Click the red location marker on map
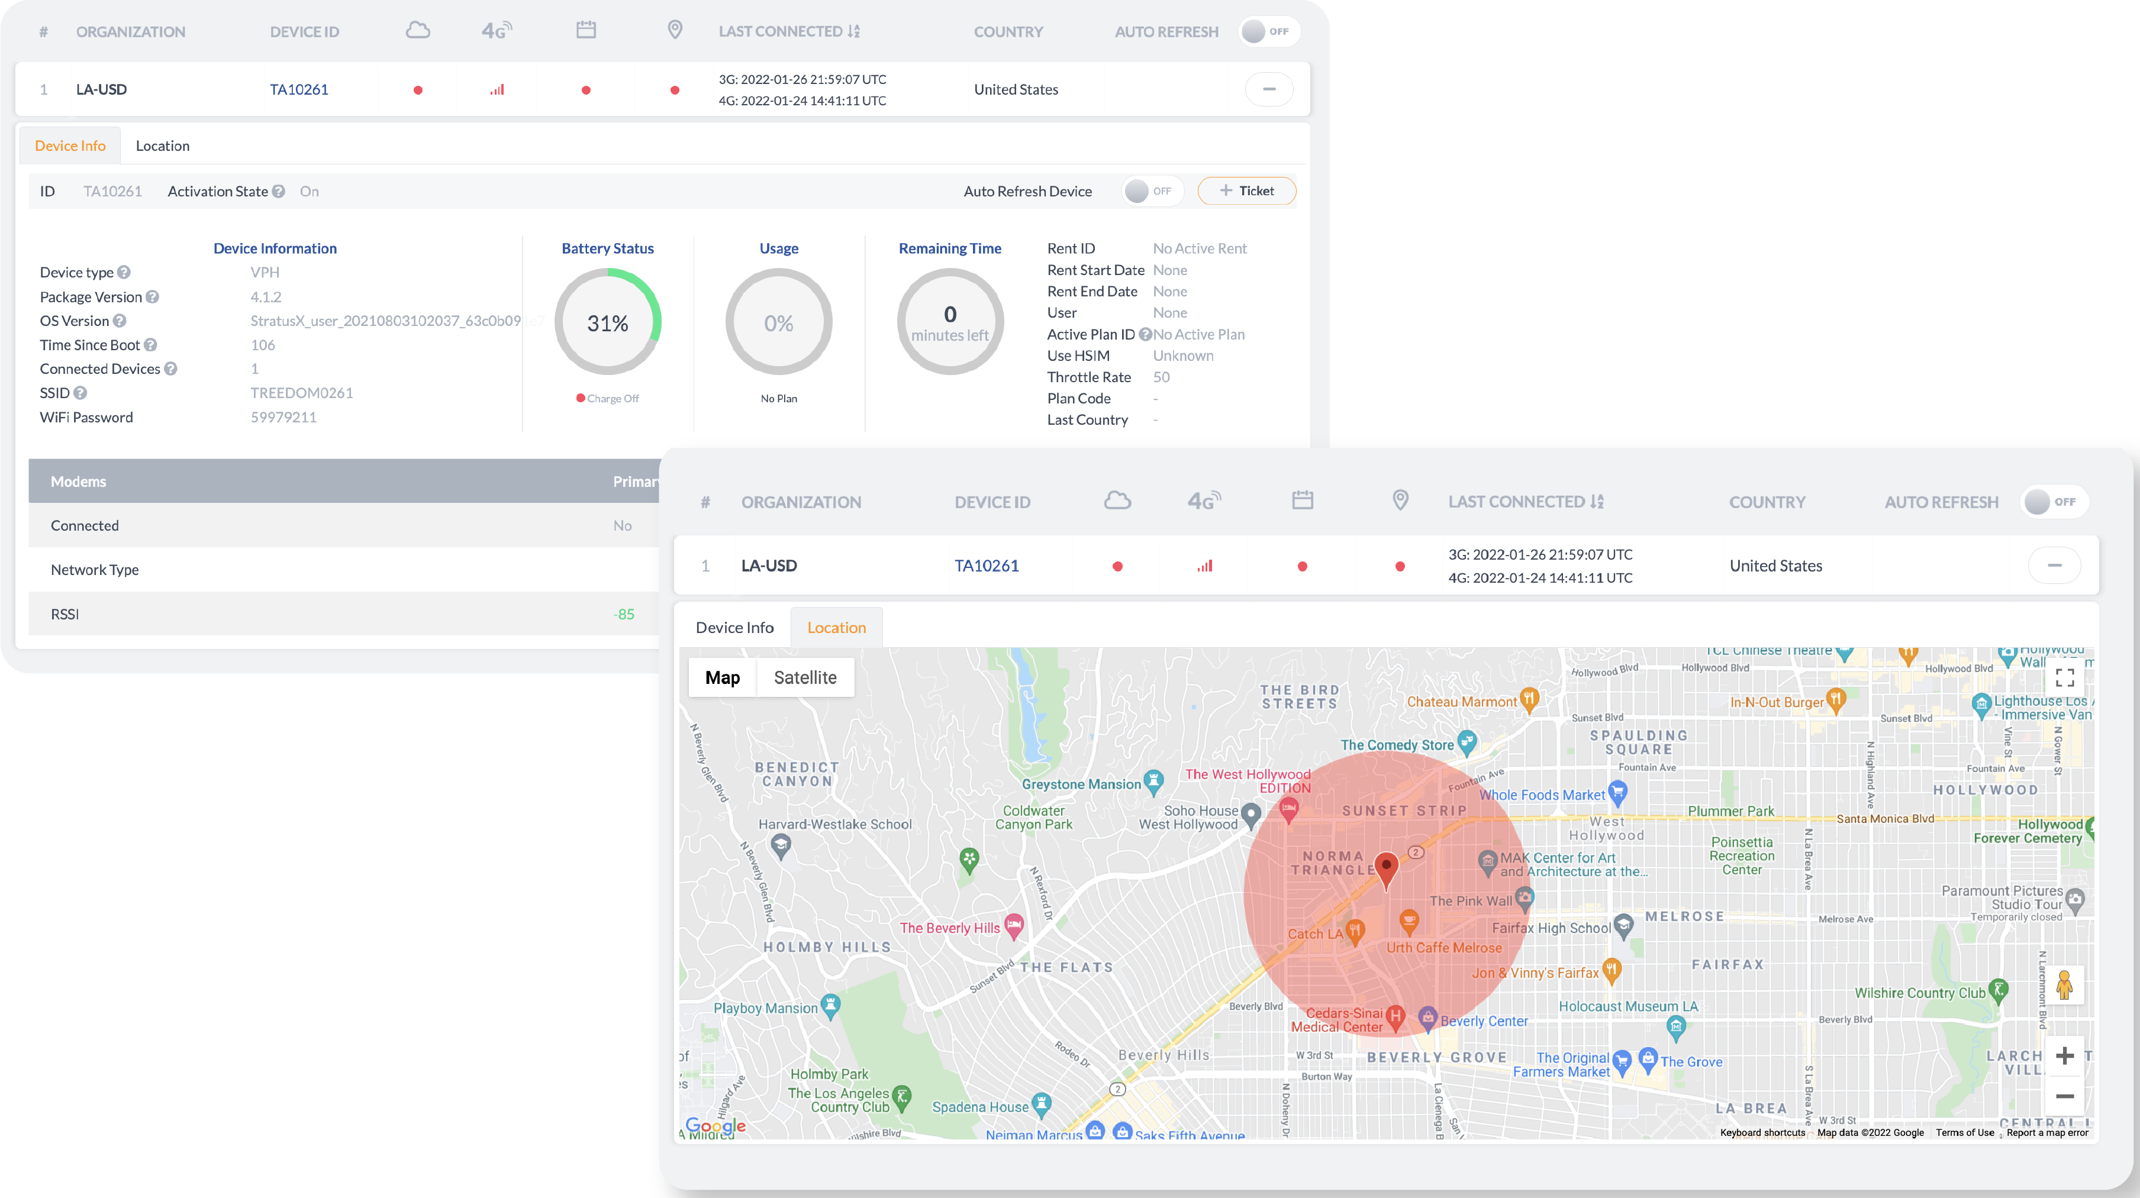Viewport: 2140px width, 1198px height. click(1385, 867)
